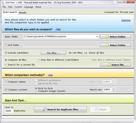Click the Anti-Twin app icon in title bar
This screenshot has height=123, width=136.
click(3, 2)
